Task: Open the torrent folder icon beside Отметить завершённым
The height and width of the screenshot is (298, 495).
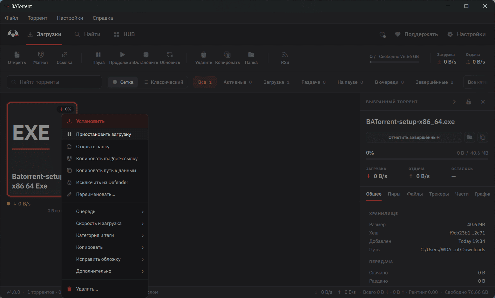Action: 470,137
